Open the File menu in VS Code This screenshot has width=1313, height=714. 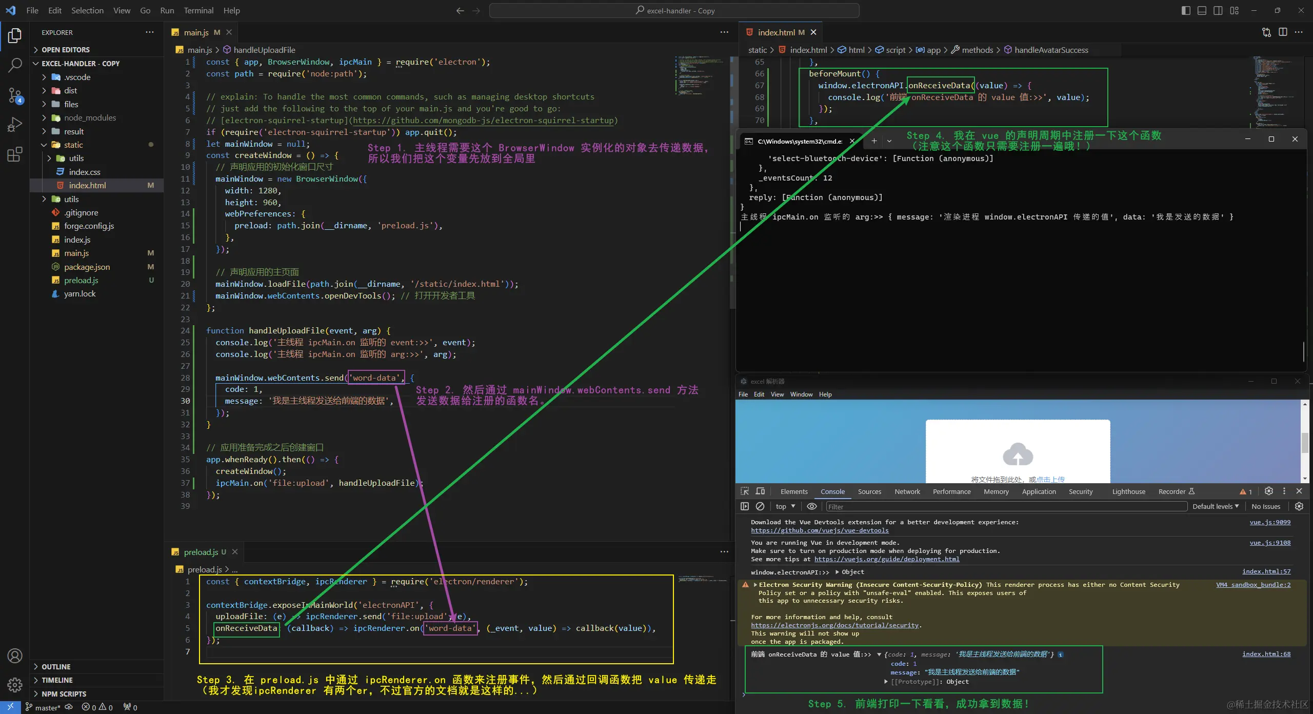(32, 10)
